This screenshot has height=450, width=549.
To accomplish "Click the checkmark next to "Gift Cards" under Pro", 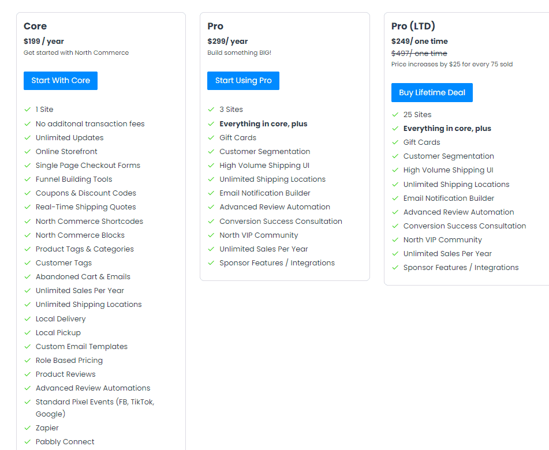I will [211, 137].
